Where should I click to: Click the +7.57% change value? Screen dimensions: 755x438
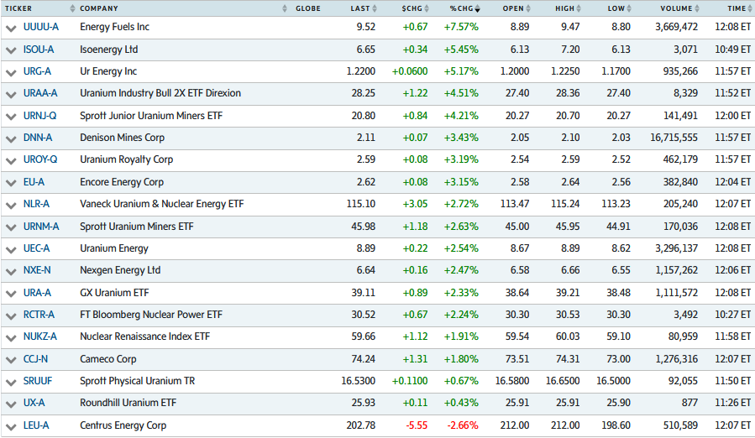461,27
